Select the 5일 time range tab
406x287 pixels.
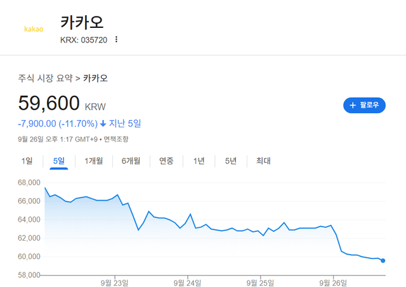tap(59, 161)
